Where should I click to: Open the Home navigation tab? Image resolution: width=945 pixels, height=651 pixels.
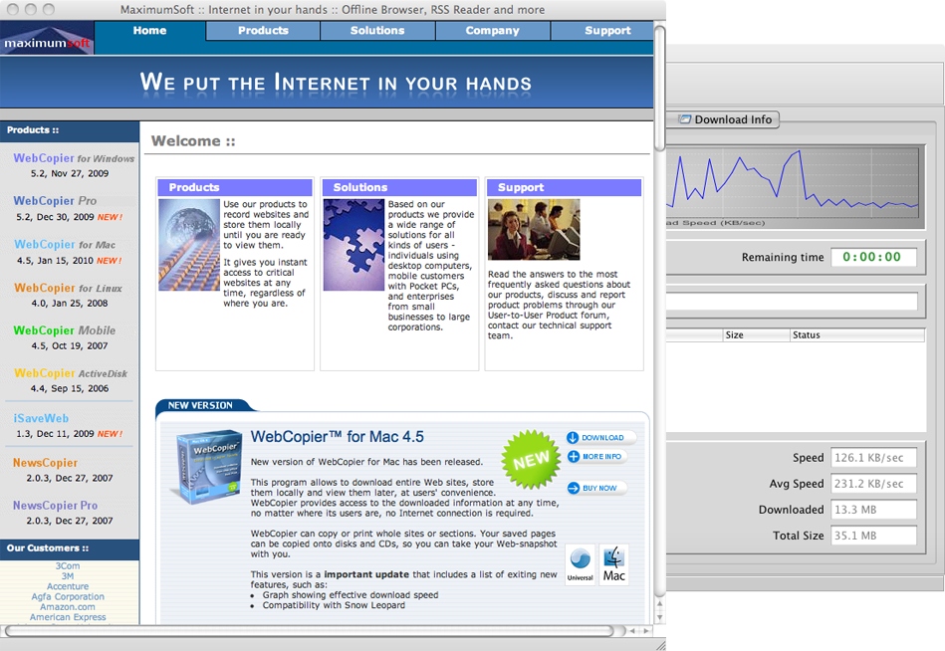(149, 31)
